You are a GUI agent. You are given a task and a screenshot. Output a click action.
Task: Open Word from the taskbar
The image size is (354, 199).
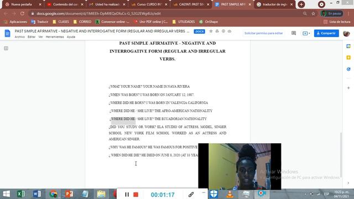37,194
